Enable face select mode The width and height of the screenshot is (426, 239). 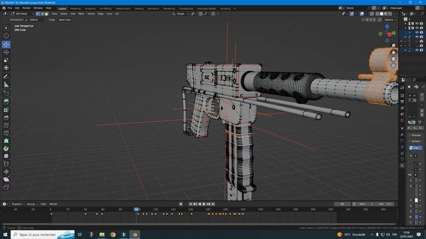tap(47, 13)
